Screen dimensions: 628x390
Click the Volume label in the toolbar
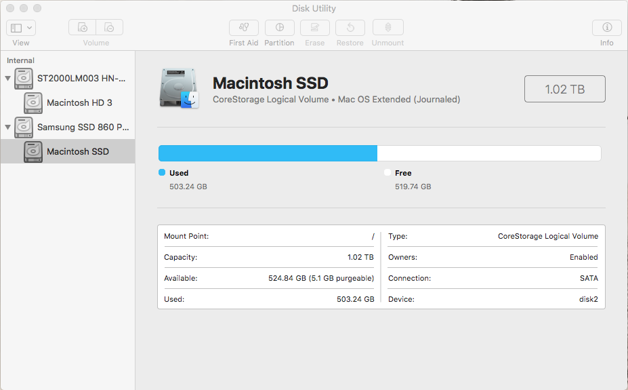pos(96,43)
